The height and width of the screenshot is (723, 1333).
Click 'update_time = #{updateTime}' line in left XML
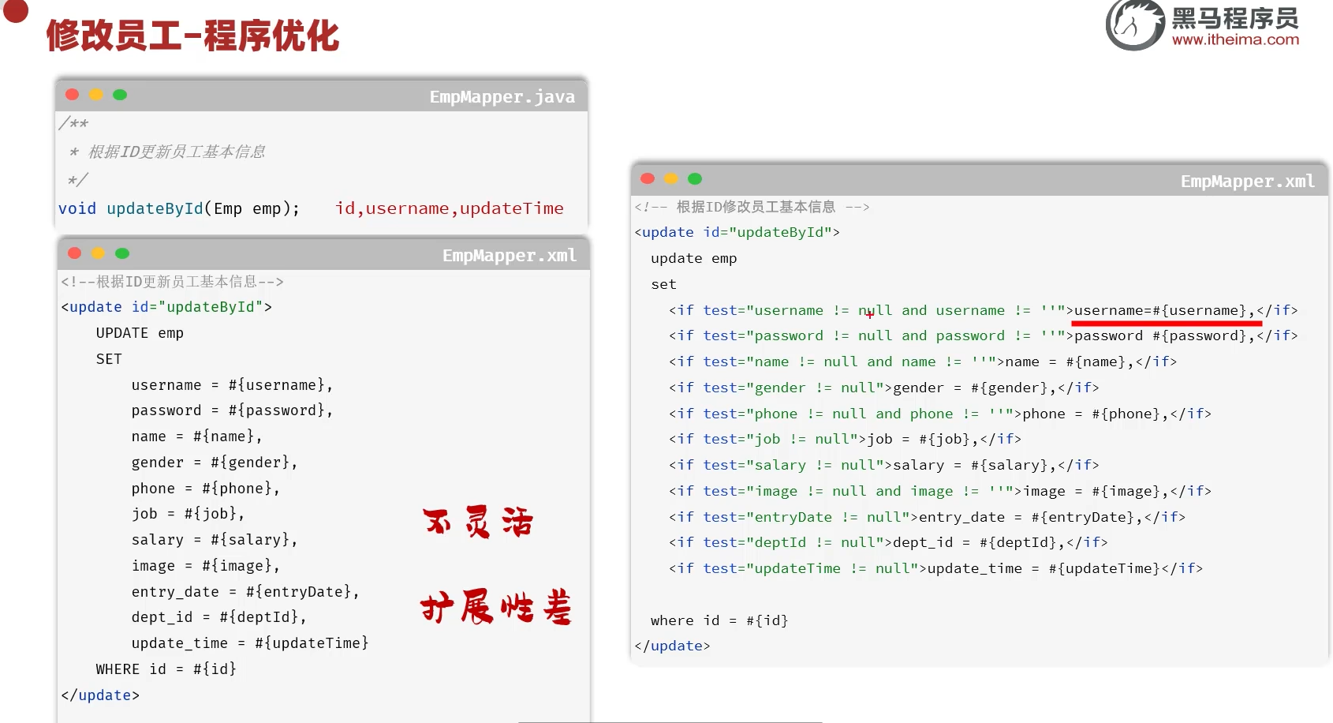pyautogui.click(x=250, y=643)
